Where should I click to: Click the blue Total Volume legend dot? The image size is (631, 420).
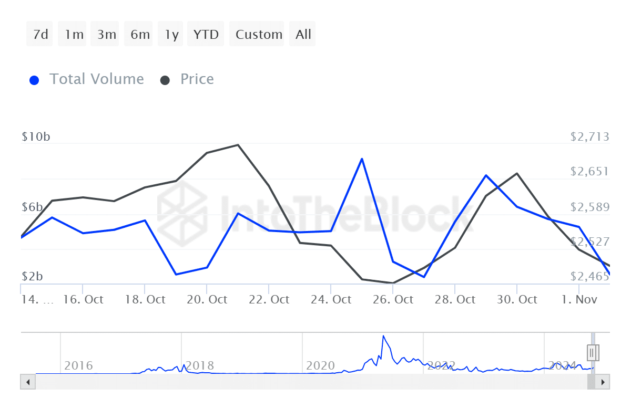35,80
